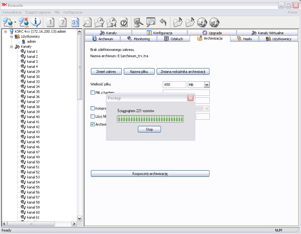Select 'kanal 57' in the channel tree
Screen dimensions: 301x234
click(34, 197)
